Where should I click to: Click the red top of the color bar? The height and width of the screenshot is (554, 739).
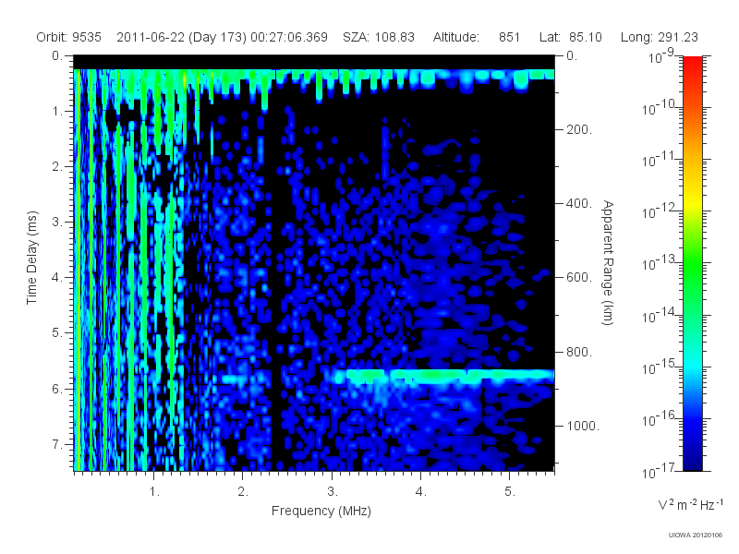coord(692,64)
